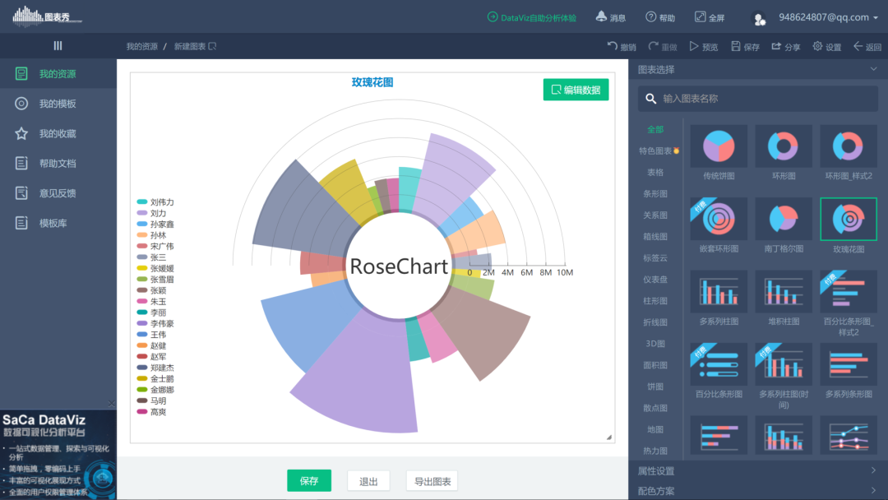Choose the 环形图 chart thumbnail
This screenshot has width=888, height=500.
click(x=784, y=146)
